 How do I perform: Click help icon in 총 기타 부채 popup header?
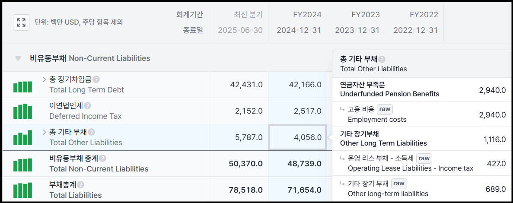(382, 60)
